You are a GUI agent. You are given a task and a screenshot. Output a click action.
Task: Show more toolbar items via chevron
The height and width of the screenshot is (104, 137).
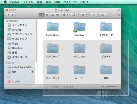[119, 15]
